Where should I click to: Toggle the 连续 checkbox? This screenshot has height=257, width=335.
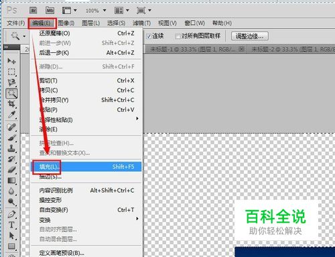[x=149, y=36]
